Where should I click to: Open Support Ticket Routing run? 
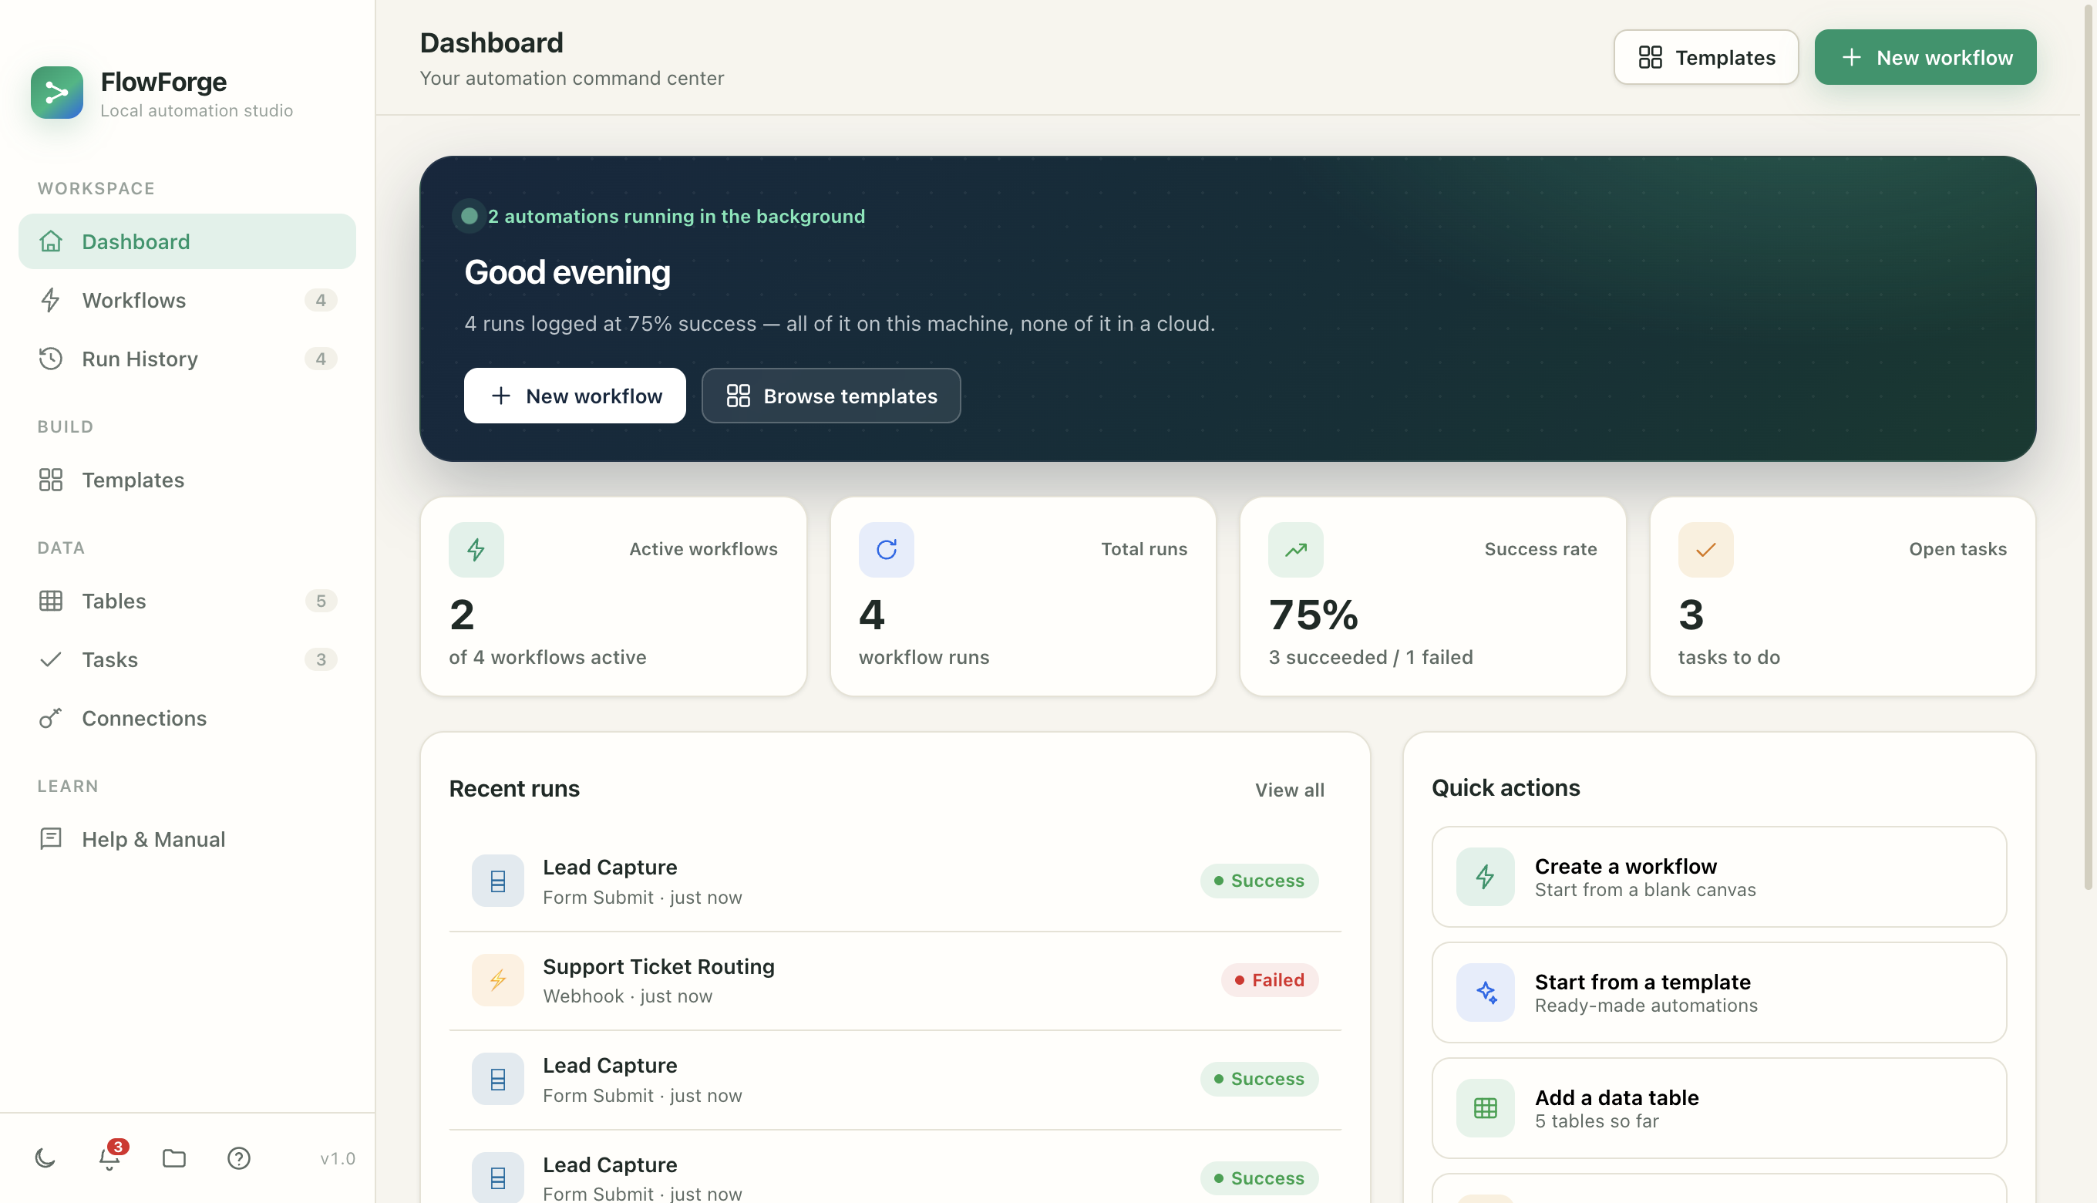895,981
